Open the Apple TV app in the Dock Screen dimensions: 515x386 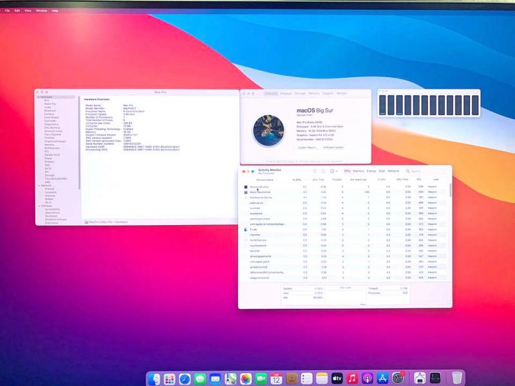(x=337, y=379)
